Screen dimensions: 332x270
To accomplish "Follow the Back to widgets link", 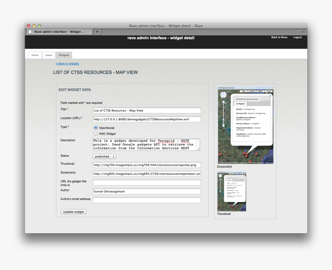I will 67,64.
